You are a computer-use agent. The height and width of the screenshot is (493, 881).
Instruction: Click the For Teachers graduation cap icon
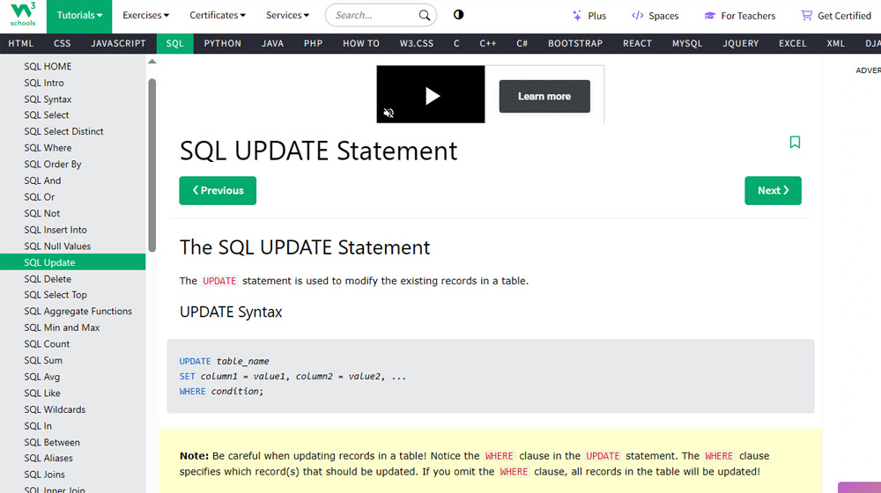click(x=709, y=16)
